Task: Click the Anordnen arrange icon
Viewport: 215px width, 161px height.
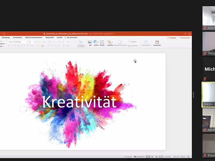Action: [110, 42]
